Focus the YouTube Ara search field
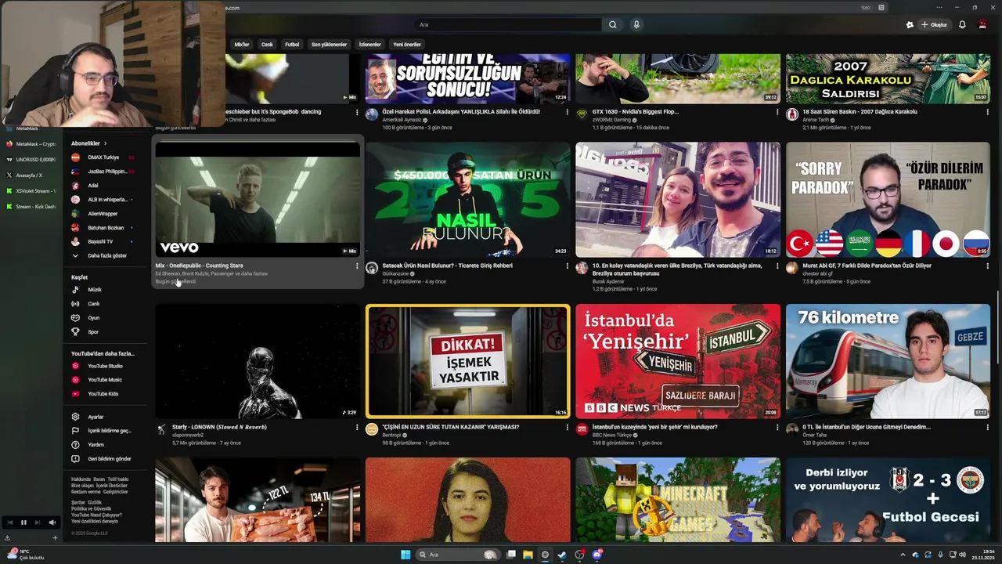1002x564 pixels. [x=509, y=24]
